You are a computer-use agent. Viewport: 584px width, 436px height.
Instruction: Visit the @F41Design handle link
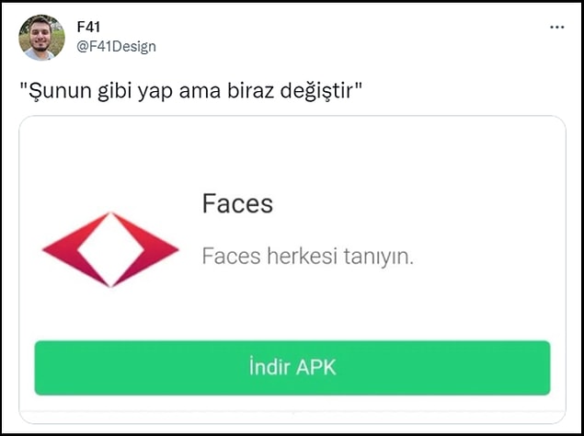pyautogui.click(x=116, y=47)
